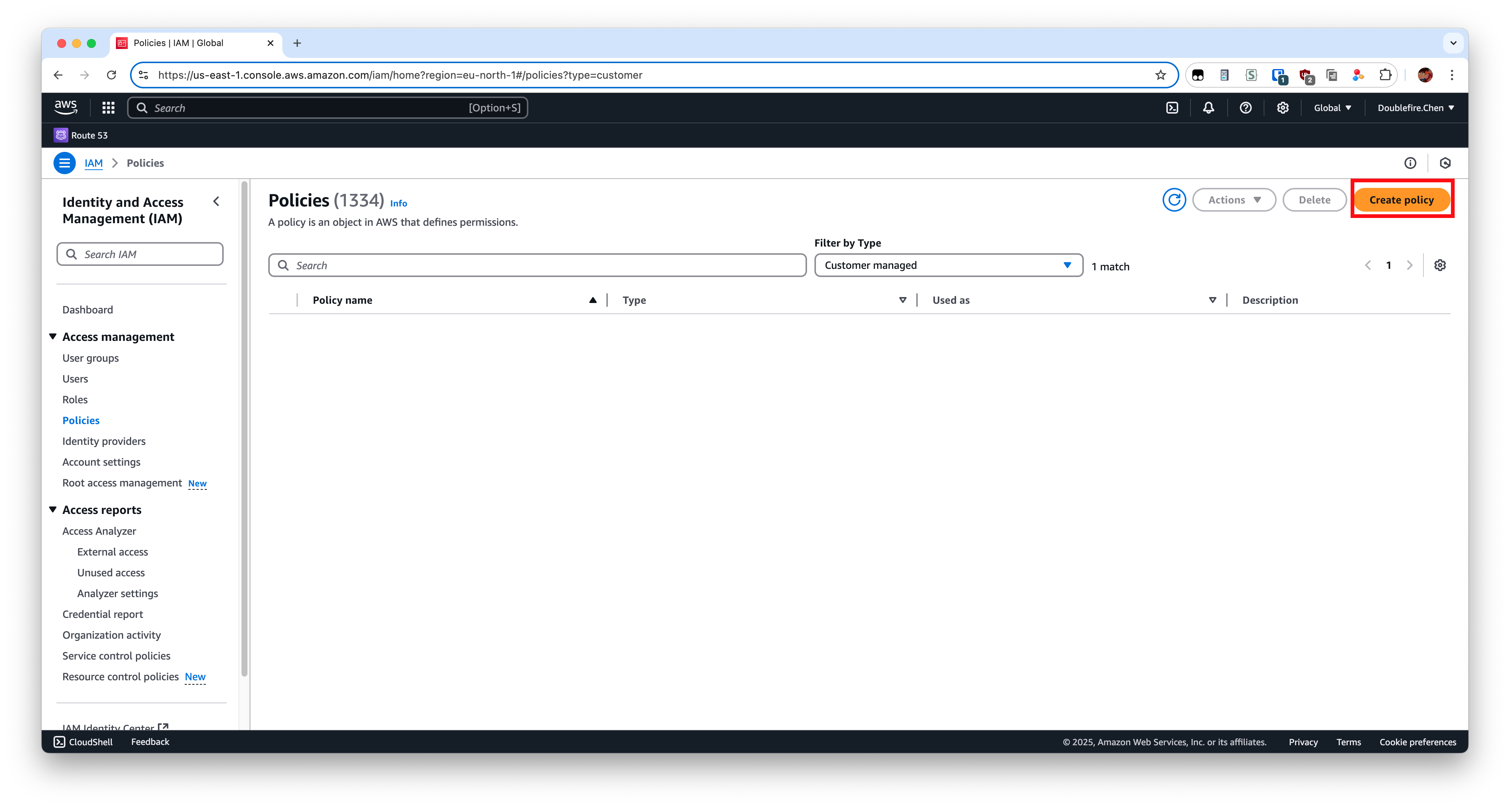Open User groups in sidebar
Screen dimensions: 1510x808
90,358
